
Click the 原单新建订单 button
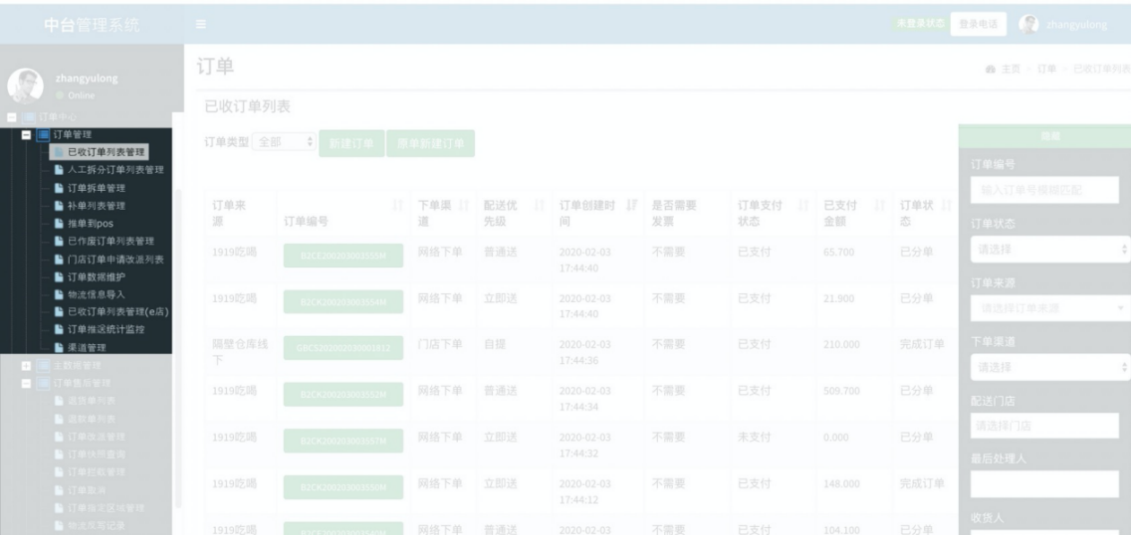point(431,143)
